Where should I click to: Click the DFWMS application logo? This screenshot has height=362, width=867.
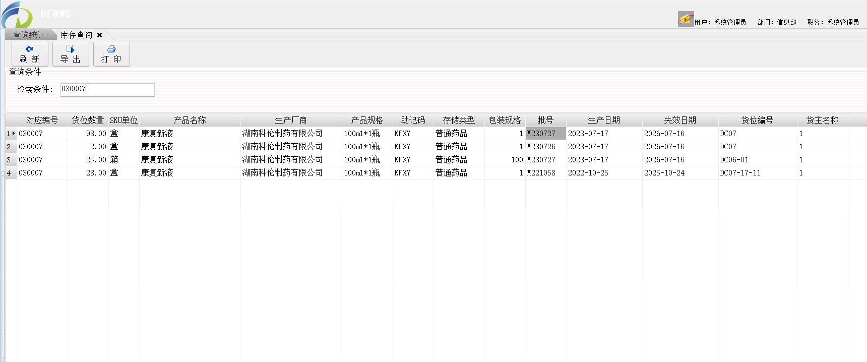click(x=18, y=15)
